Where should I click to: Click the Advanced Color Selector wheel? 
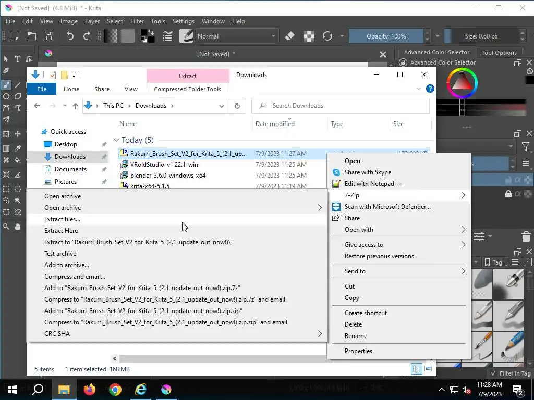point(462,83)
